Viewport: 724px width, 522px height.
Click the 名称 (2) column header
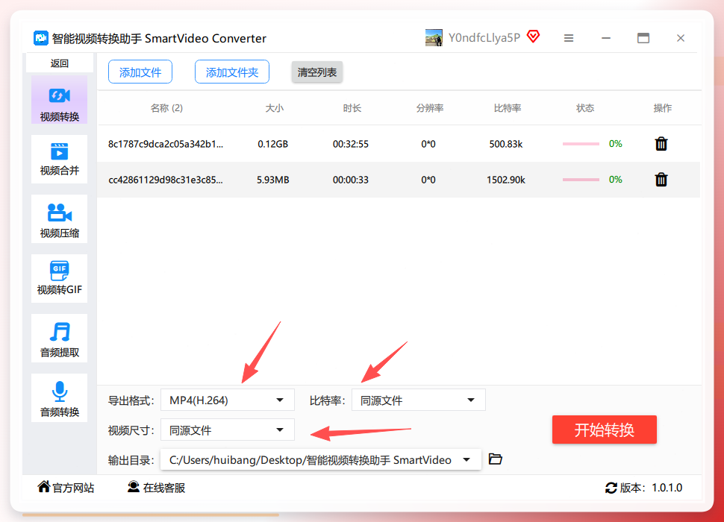166,108
